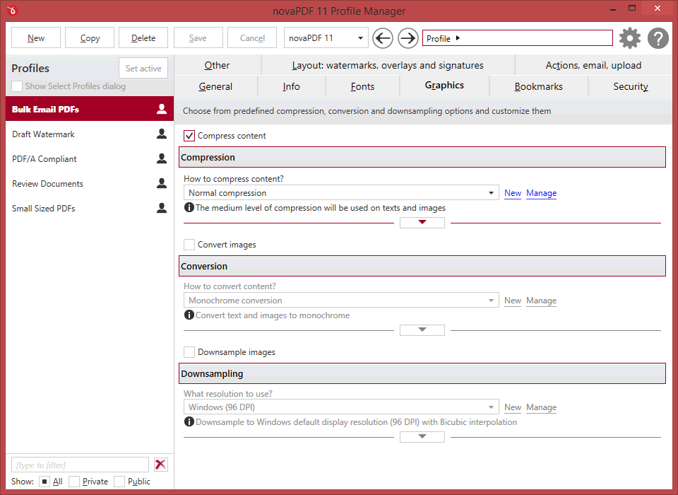The width and height of the screenshot is (678, 495).
Task: Open the Windows (96 DPI) resolution dropdown
Action: click(341, 407)
